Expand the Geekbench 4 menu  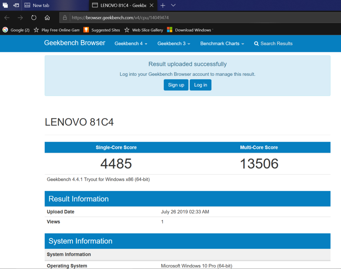click(131, 44)
